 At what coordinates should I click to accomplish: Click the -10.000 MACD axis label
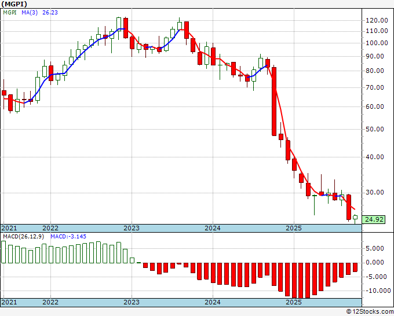click(x=377, y=291)
